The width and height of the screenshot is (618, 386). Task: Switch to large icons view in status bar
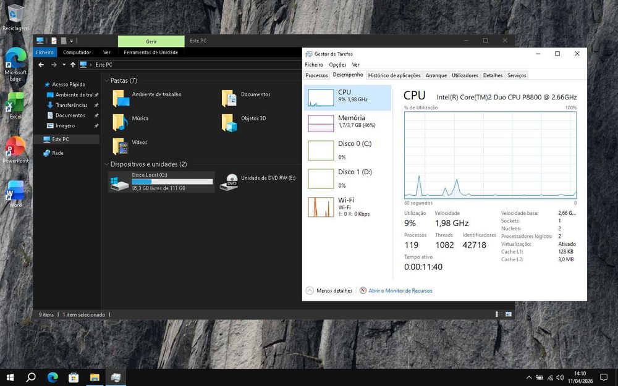pyautogui.click(x=509, y=314)
